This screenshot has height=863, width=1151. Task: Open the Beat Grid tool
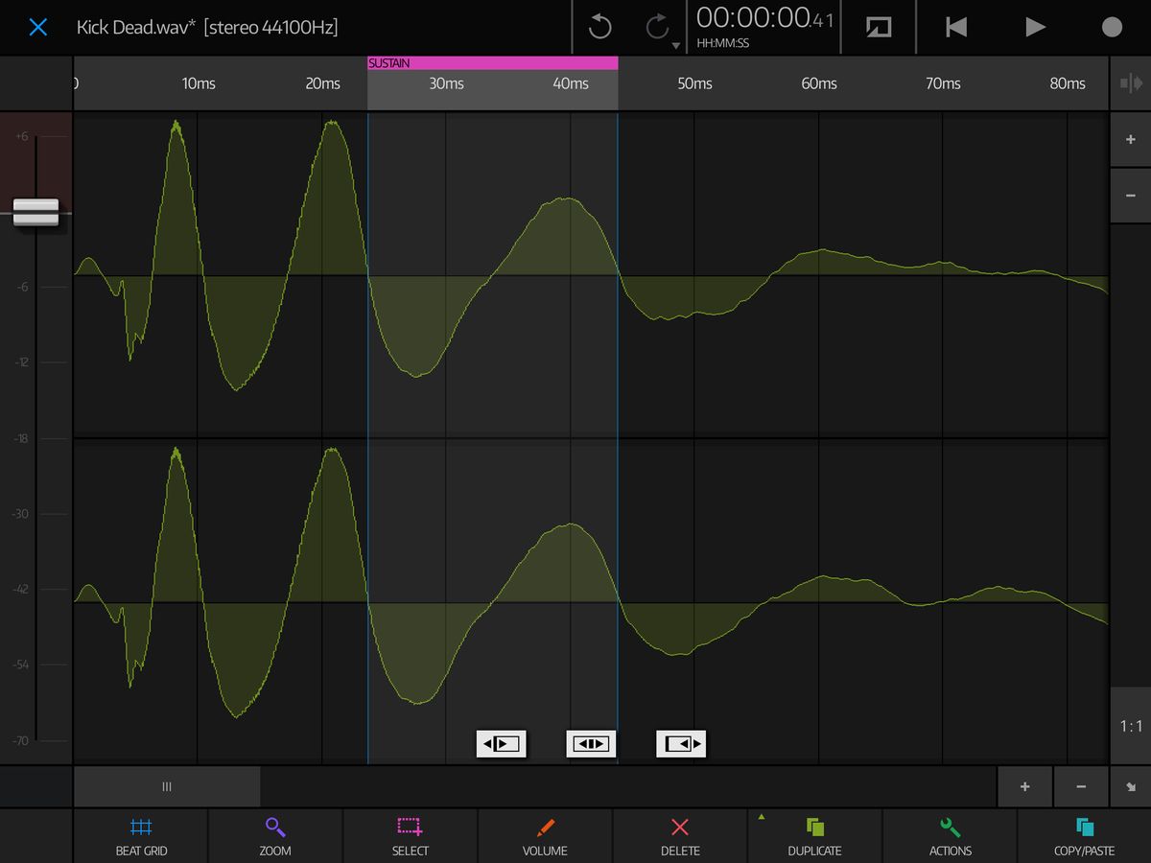[x=141, y=836]
